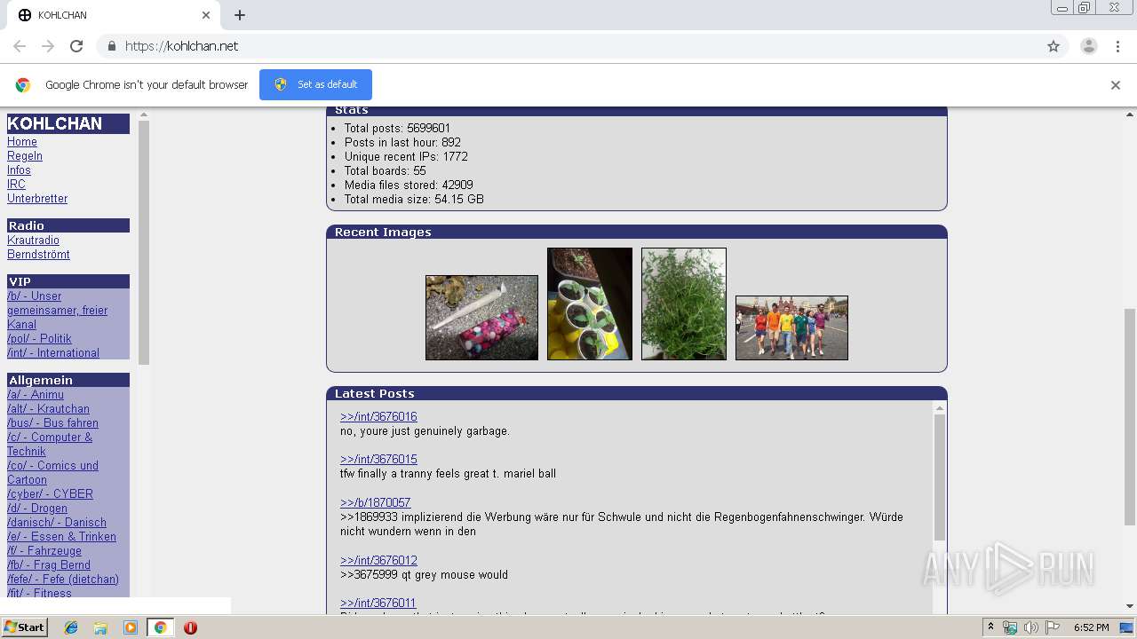The width and height of the screenshot is (1137, 639).
Task: Open the Berndströmt link
Action: coord(38,255)
